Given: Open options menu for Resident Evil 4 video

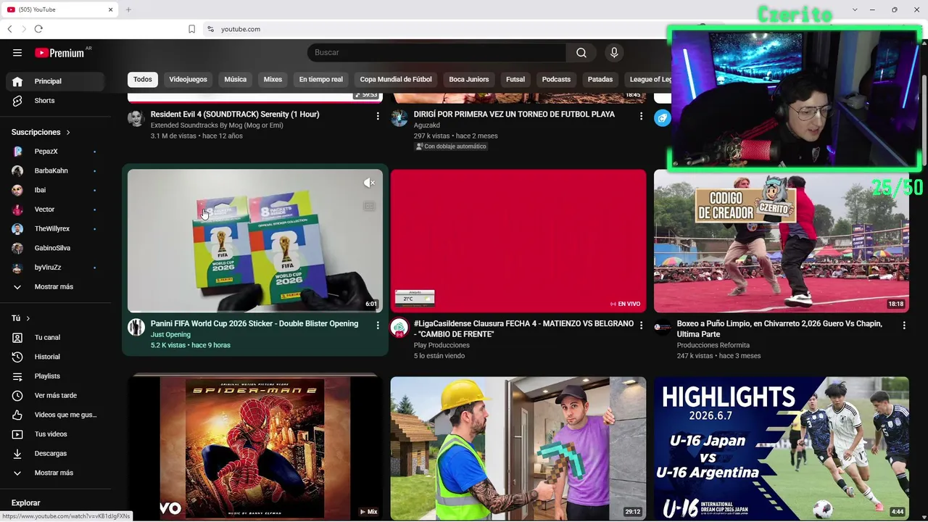Looking at the screenshot, I should pos(378,116).
